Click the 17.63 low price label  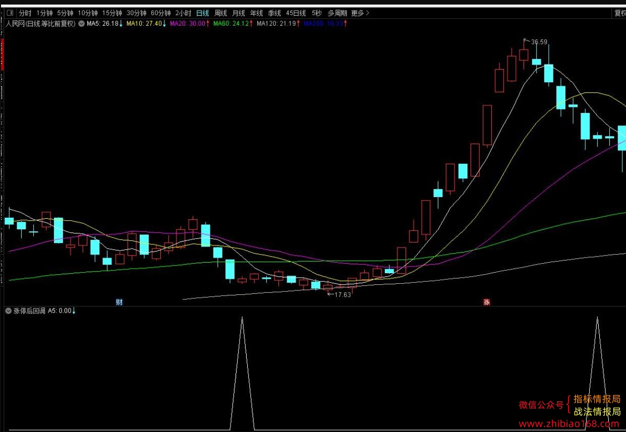[343, 294]
